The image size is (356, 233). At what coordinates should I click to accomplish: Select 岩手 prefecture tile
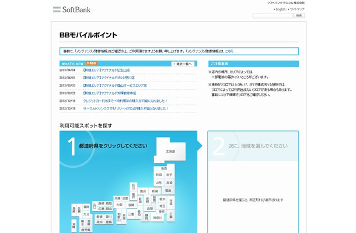169,175
